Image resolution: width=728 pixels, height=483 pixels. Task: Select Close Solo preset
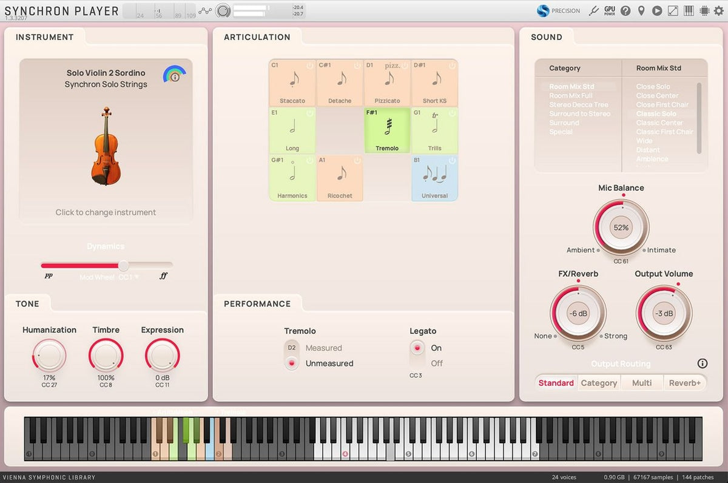(x=653, y=87)
